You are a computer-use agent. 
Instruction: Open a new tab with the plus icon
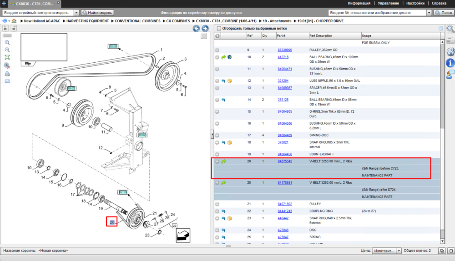click(4, 4)
